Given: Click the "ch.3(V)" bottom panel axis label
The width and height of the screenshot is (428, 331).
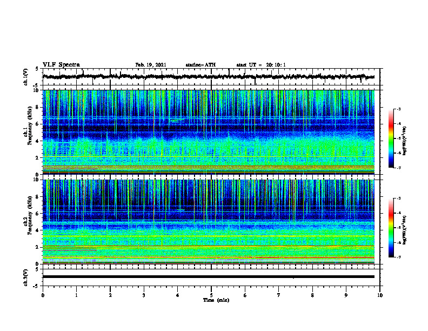Looking at the screenshot, I should [x=26, y=278].
